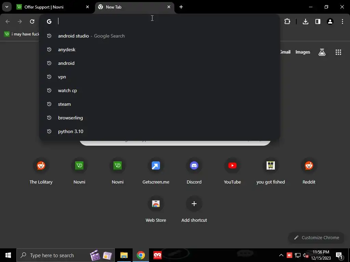
Task: Open the Getscreen.me shortcut
Action: click(156, 172)
